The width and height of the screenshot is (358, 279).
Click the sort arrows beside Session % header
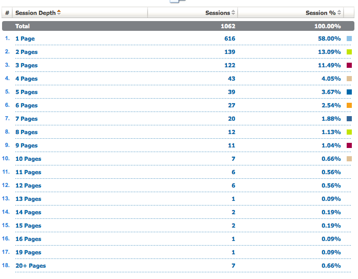(x=339, y=13)
